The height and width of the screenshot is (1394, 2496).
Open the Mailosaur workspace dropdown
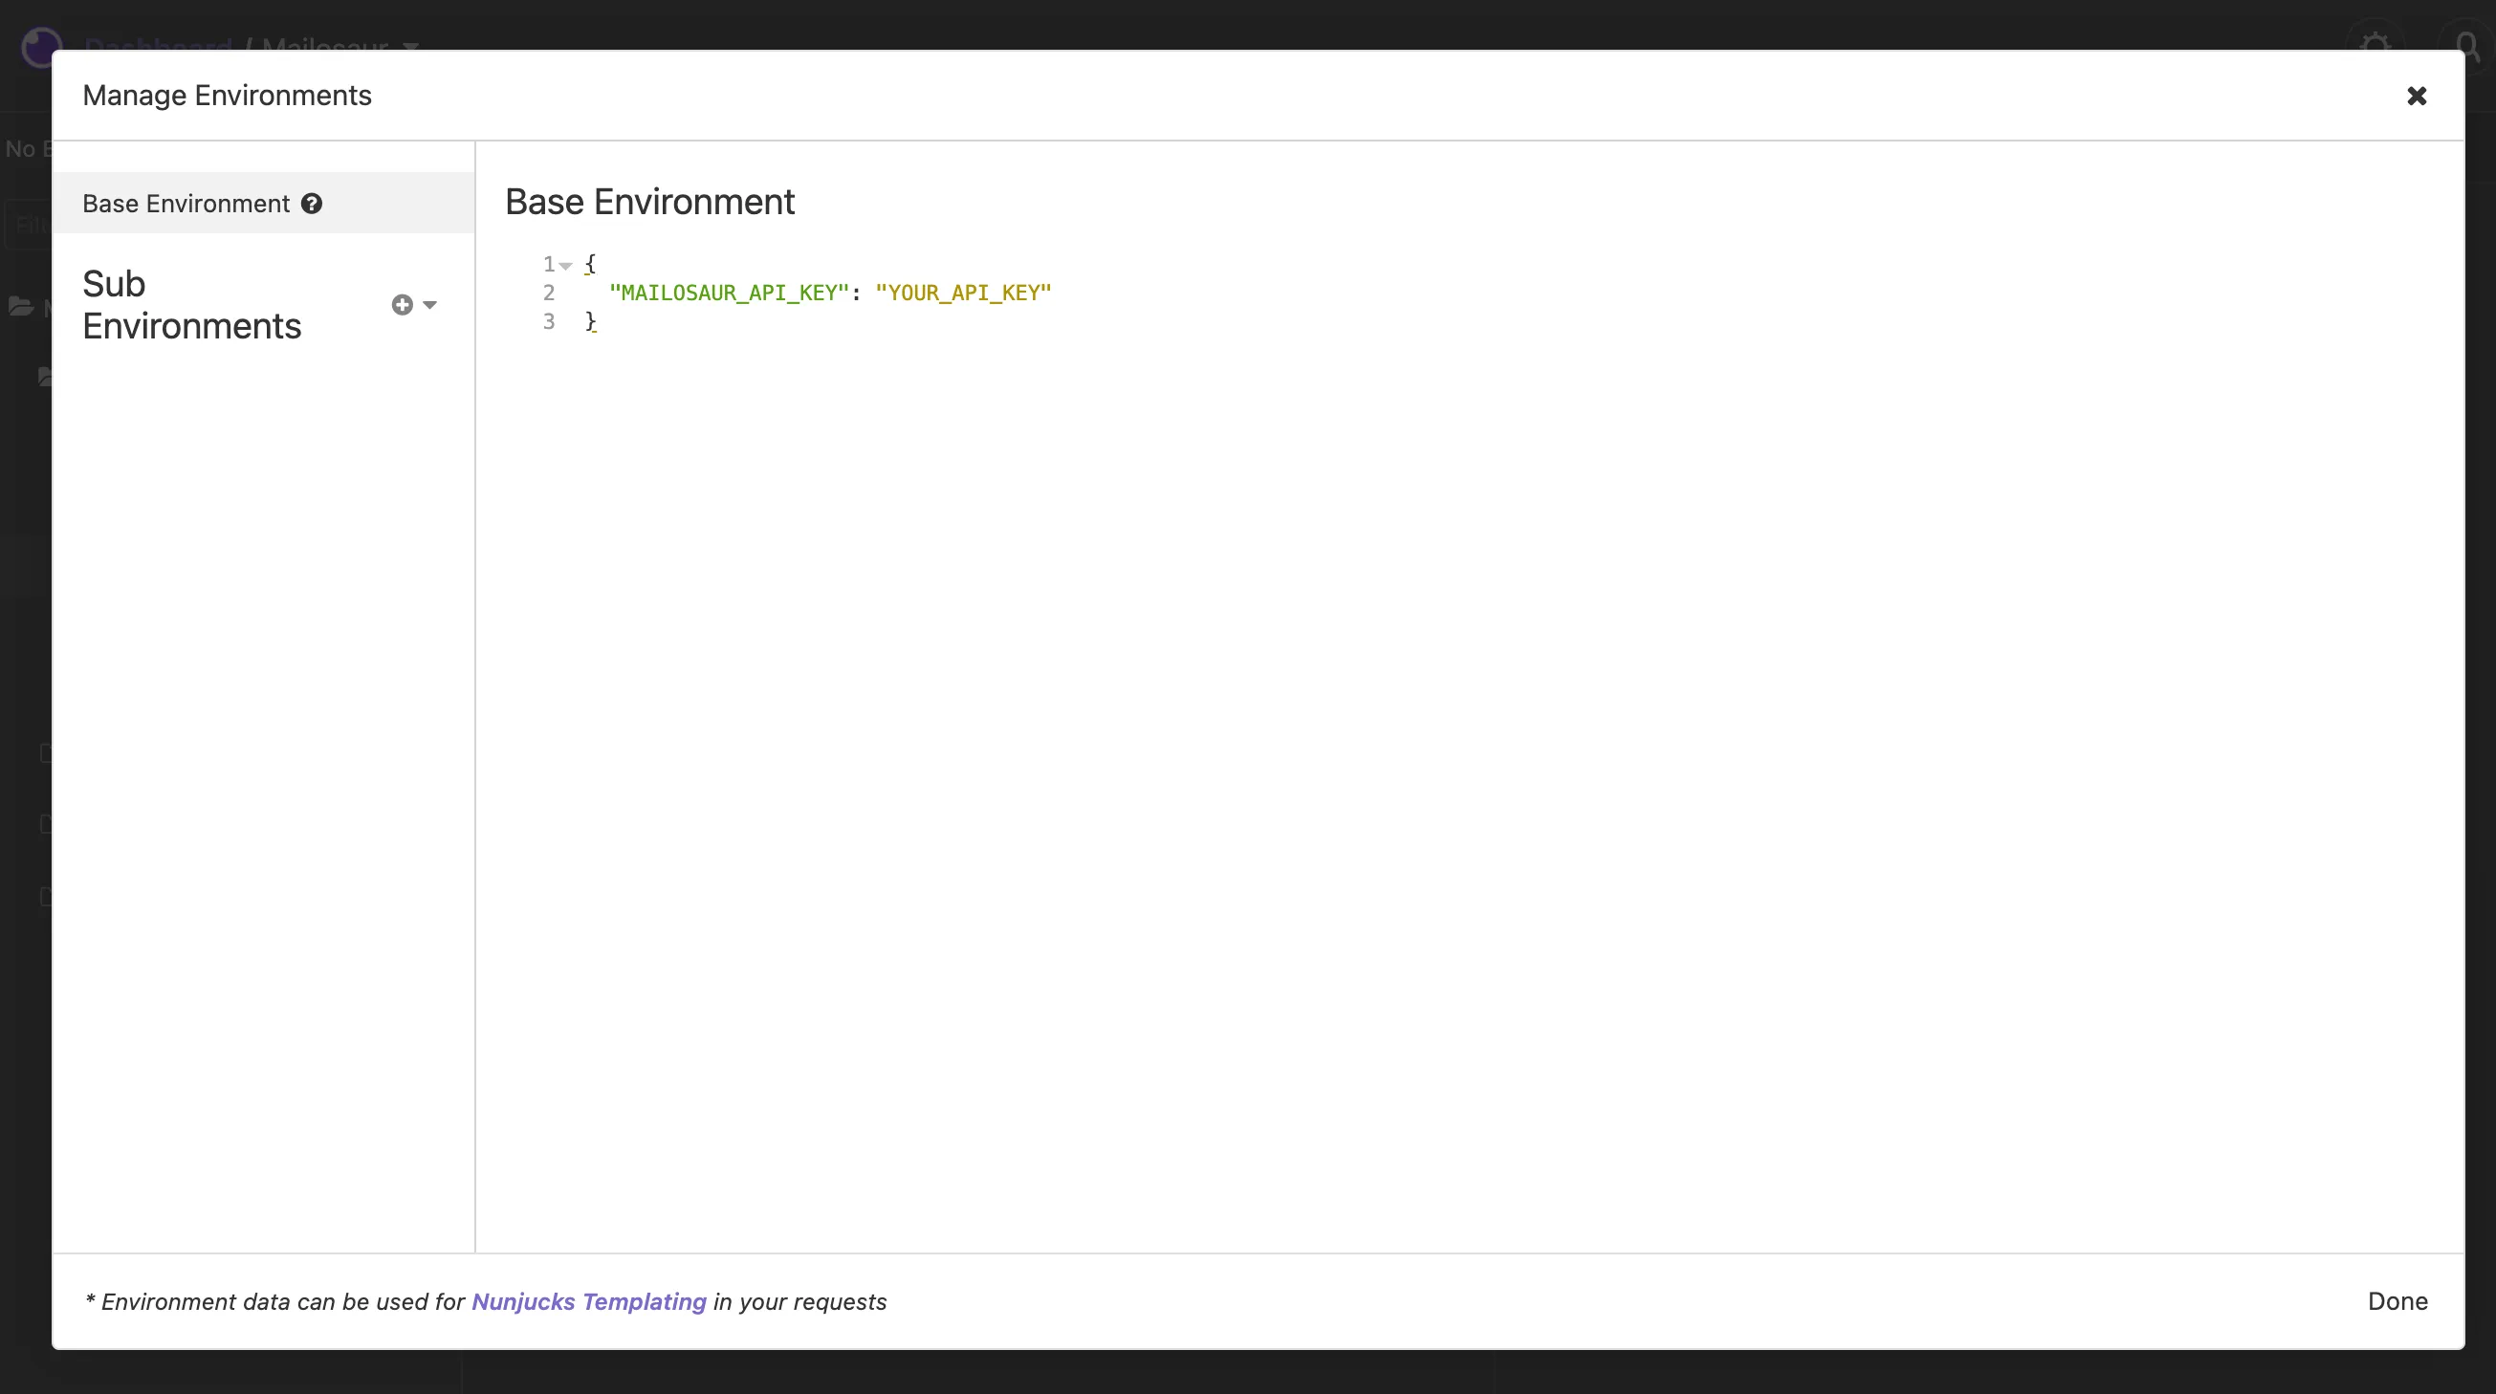point(410,48)
